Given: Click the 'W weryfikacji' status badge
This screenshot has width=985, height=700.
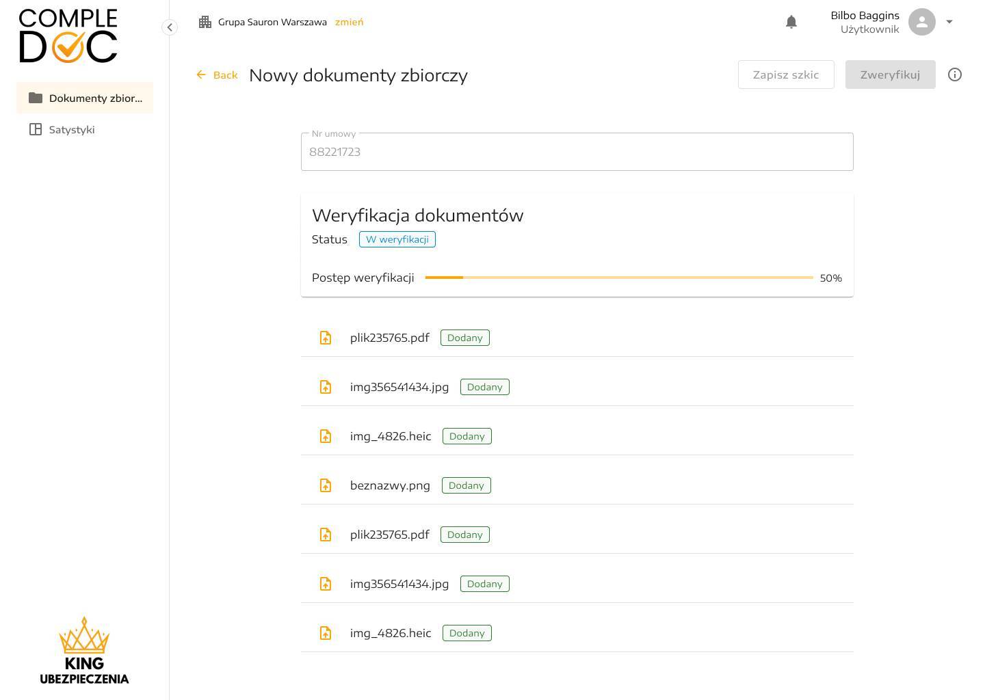Looking at the screenshot, I should 397,239.
